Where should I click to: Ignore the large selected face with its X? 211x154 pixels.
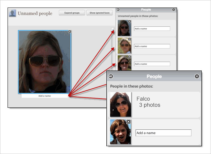[x=70, y=31]
